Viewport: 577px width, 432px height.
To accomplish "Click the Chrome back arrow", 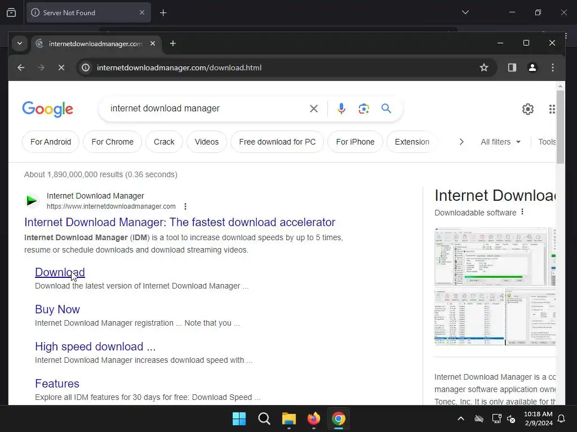I will coord(21,67).
